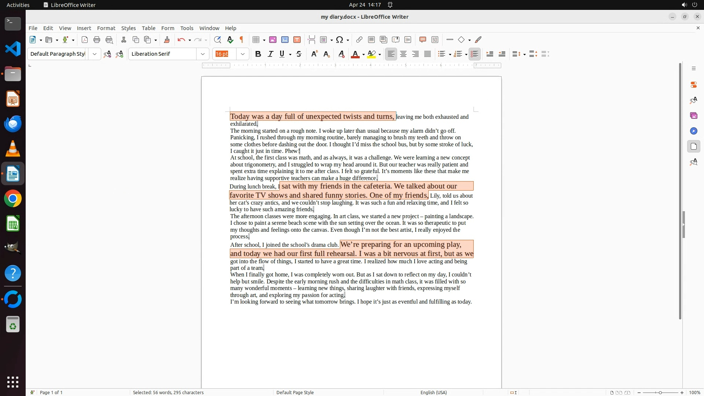704x396 pixels.
Task: Click the Export as PDF icon
Action: pos(85,40)
